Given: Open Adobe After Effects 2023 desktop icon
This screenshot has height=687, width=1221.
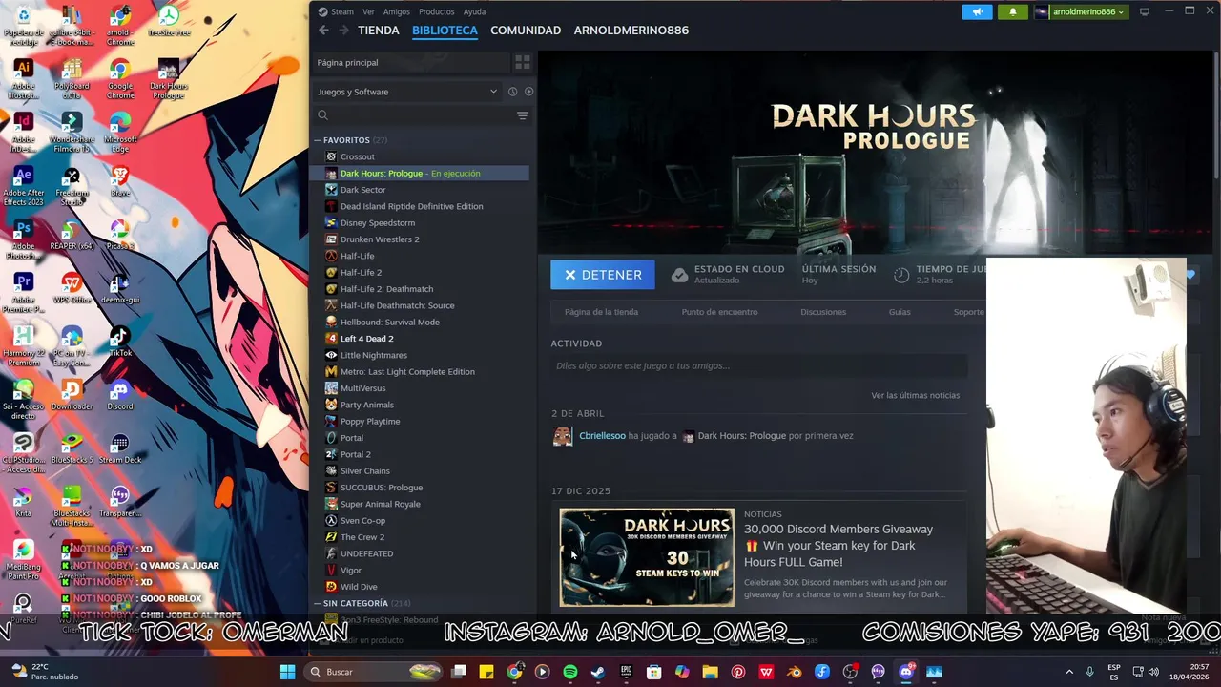Looking at the screenshot, I should tap(24, 186).
